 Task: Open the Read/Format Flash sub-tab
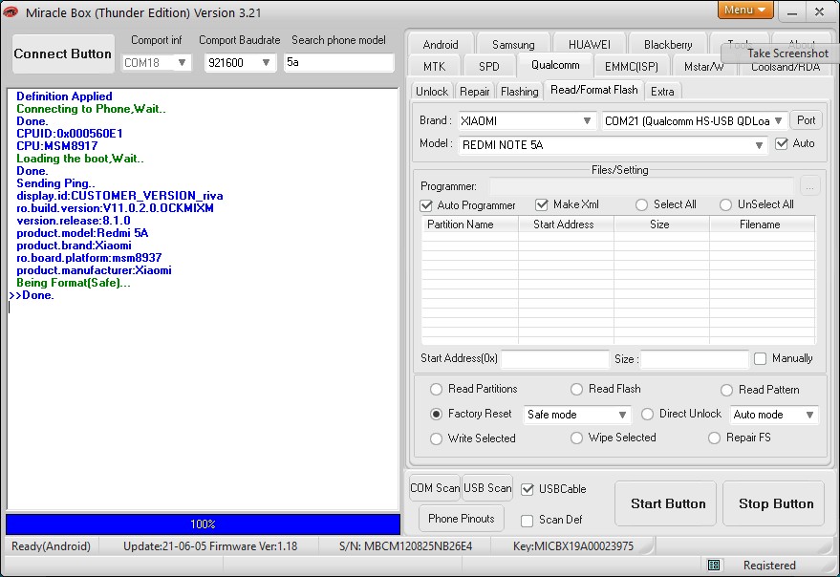pos(594,90)
